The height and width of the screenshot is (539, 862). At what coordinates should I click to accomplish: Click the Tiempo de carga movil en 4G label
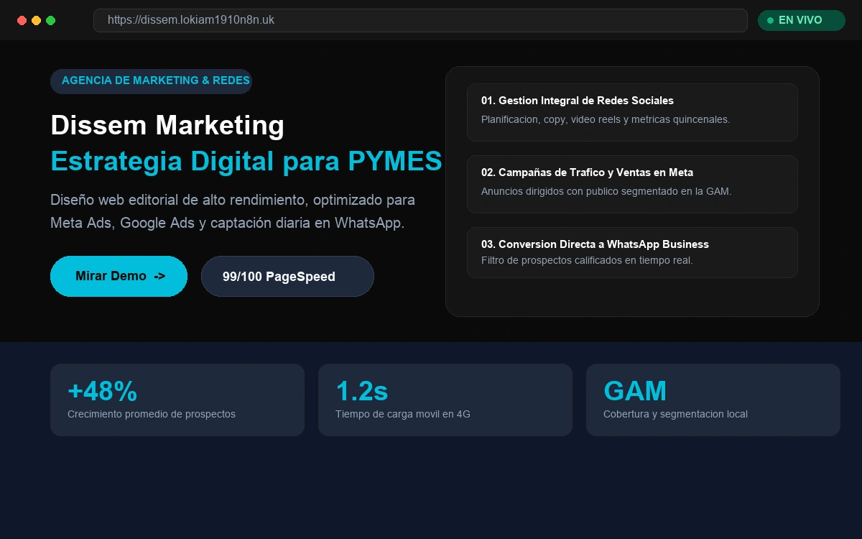pyautogui.click(x=403, y=414)
